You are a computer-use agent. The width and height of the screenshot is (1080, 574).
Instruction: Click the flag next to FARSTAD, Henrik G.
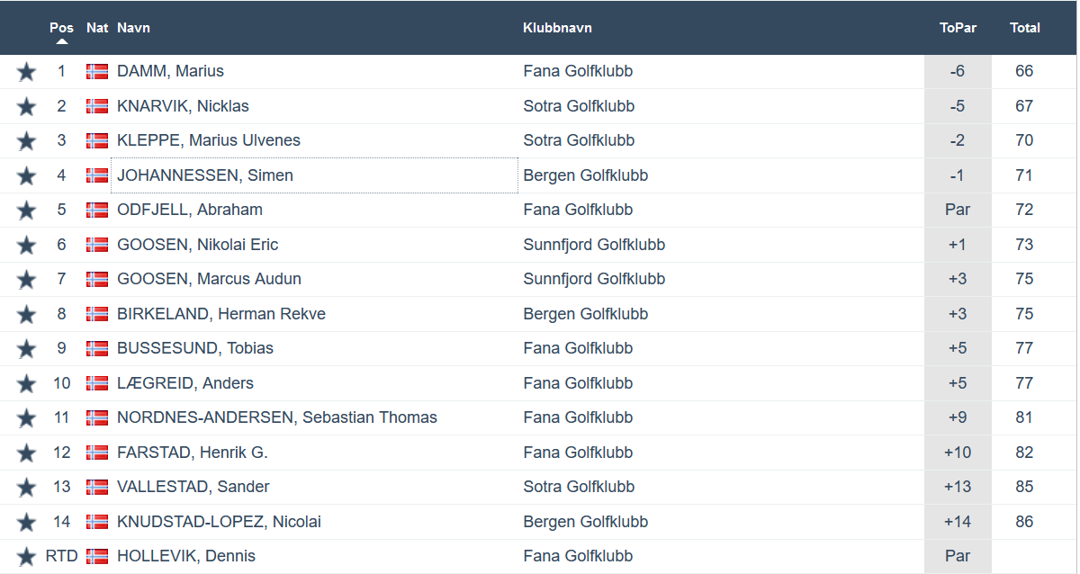(97, 453)
